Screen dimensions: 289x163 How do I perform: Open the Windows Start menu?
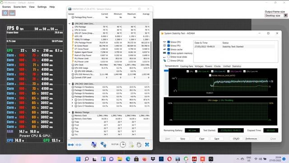coord(78,159)
